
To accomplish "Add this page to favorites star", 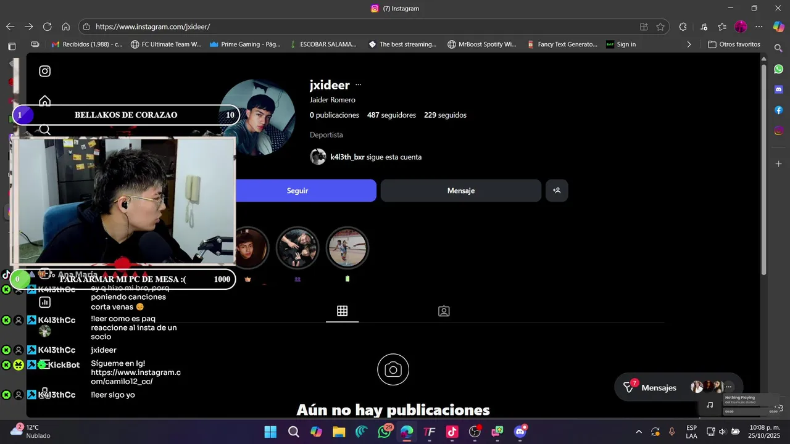I will [x=660, y=27].
